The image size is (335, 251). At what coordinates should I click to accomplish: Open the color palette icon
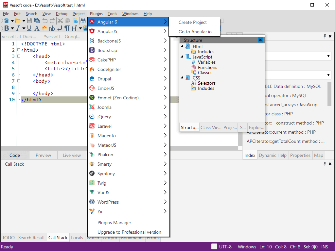click(x=44, y=28)
